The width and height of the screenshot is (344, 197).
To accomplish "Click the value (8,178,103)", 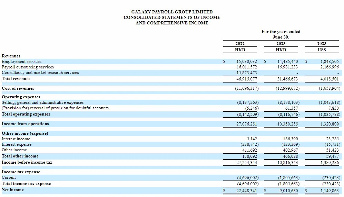I will (289, 102).
